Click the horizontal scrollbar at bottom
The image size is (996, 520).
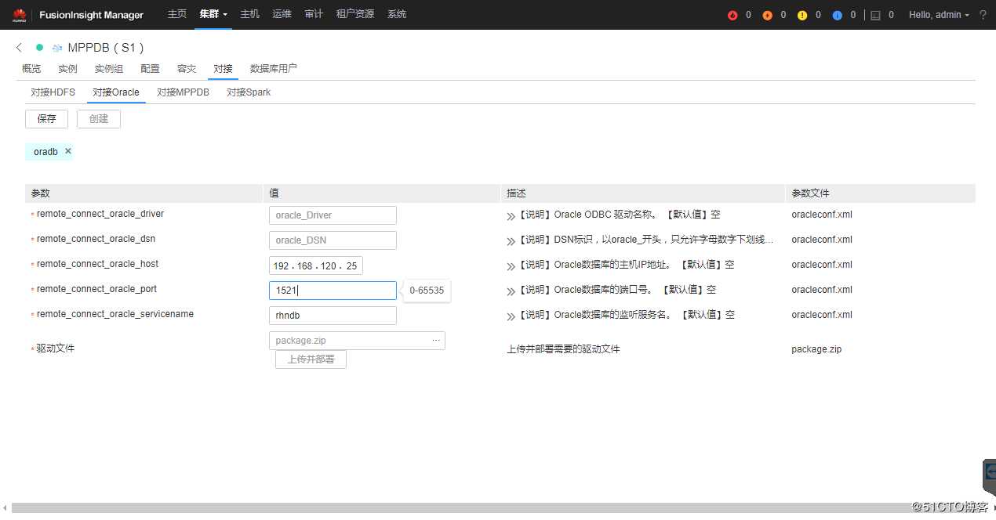click(x=463, y=507)
